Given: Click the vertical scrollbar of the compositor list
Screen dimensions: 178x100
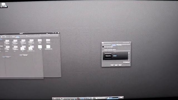Looking at the screenshot, I should (129, 56).
